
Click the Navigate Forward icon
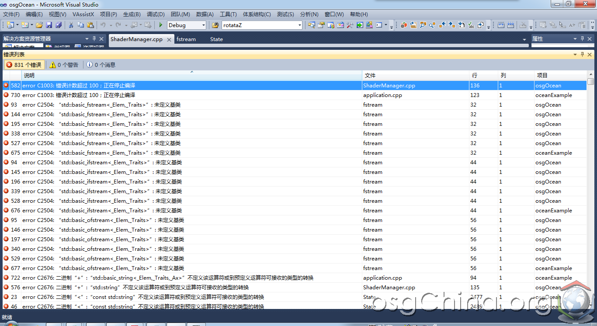148,25
